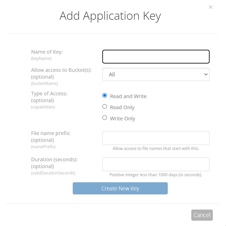The height and width of the screenshot is (226, 226).
Task: Click the 'Positive integer less than 1000 days' hint
Action: pos(156,175)
